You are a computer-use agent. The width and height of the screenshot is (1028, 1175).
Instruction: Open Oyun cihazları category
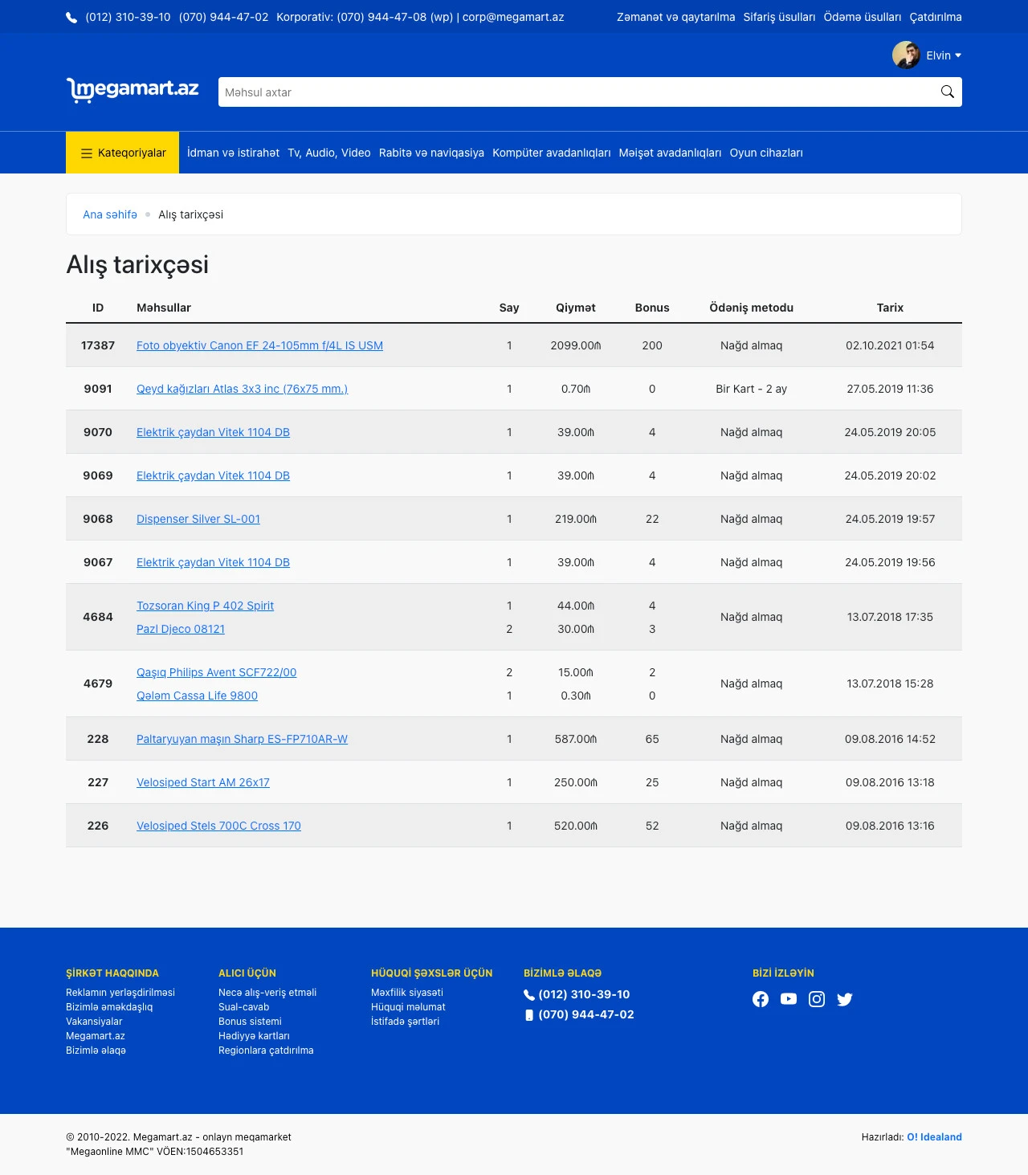[x=766, y=153]
